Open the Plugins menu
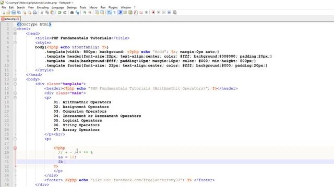 tap(113, 7)
